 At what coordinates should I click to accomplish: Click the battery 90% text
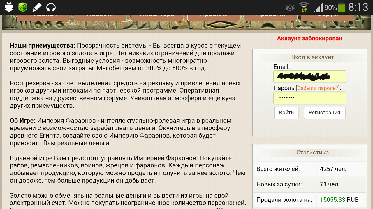[330, 8]
